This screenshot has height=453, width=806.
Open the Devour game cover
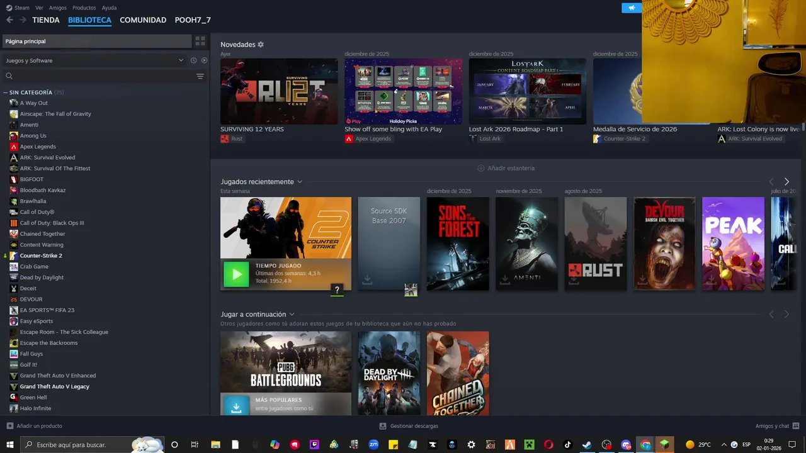[664, 243]
